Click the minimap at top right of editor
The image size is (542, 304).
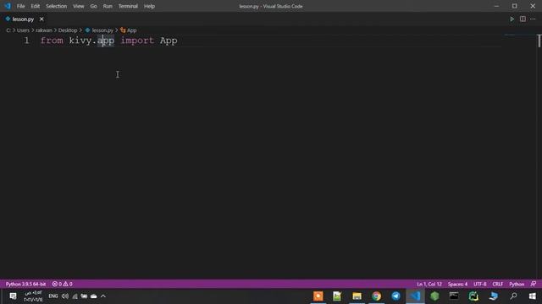tap(519, 35)
